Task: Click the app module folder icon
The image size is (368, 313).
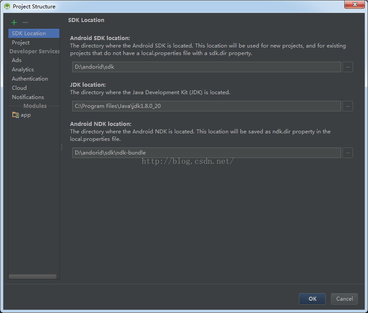Action: (x=15, y=115)
